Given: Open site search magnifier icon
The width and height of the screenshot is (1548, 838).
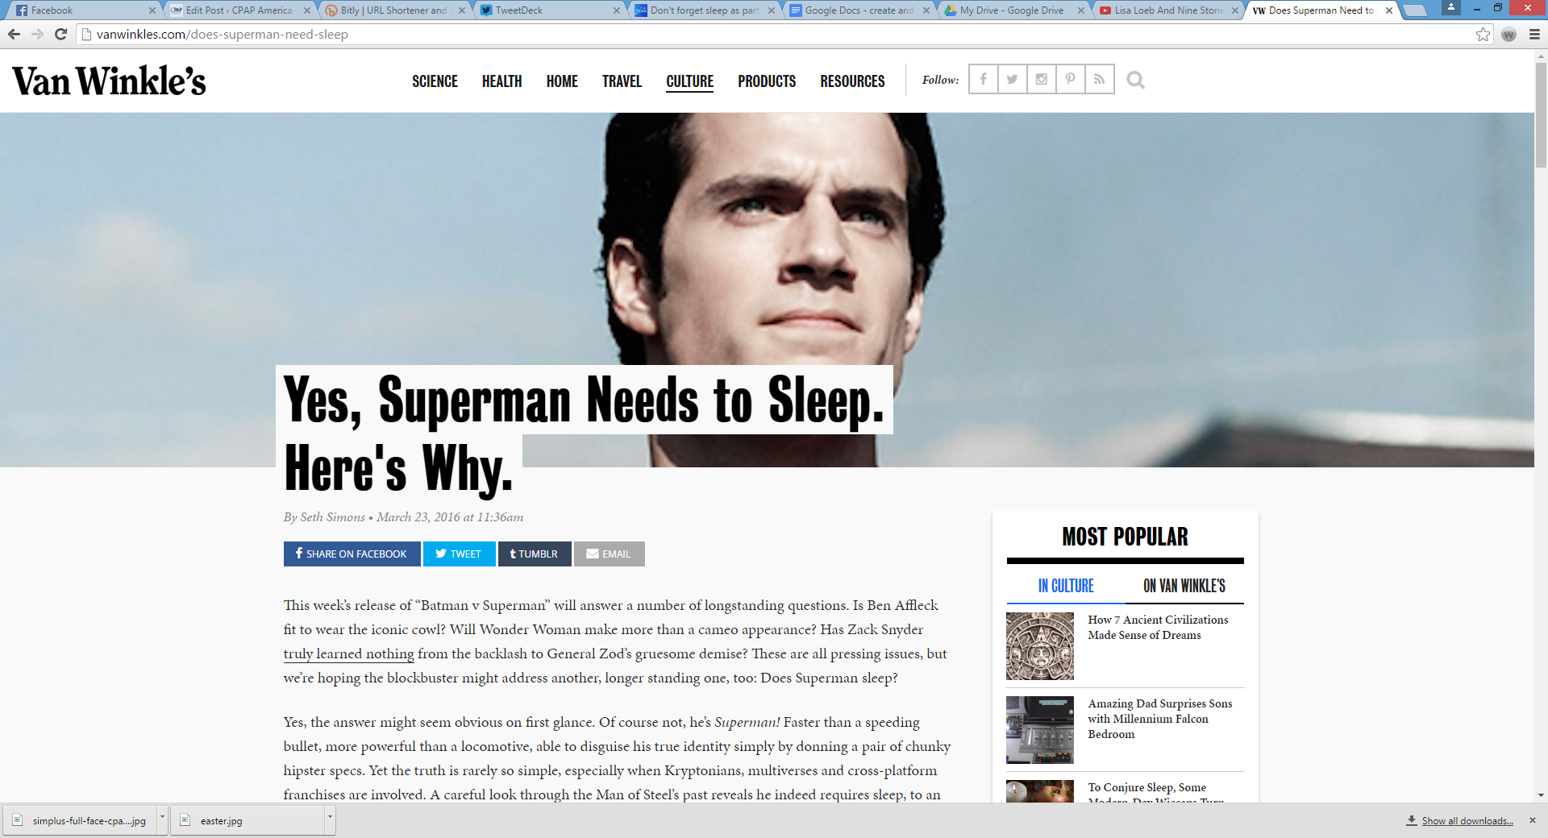Looking at the screenshot, I should [x=1135, y=80].
